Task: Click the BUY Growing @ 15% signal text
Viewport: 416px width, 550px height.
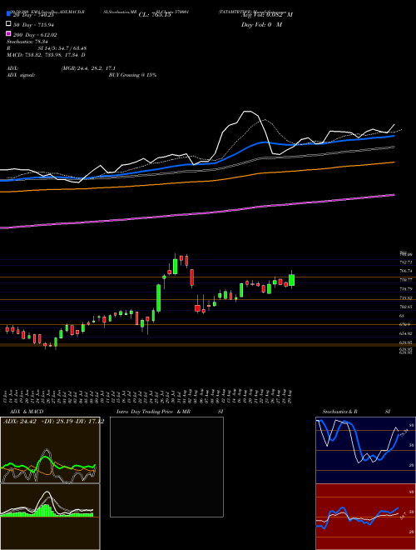Action: click(x=132, y=75)
